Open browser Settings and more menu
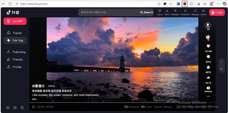Viewport: 228px width, 113px height. [218, 4]
